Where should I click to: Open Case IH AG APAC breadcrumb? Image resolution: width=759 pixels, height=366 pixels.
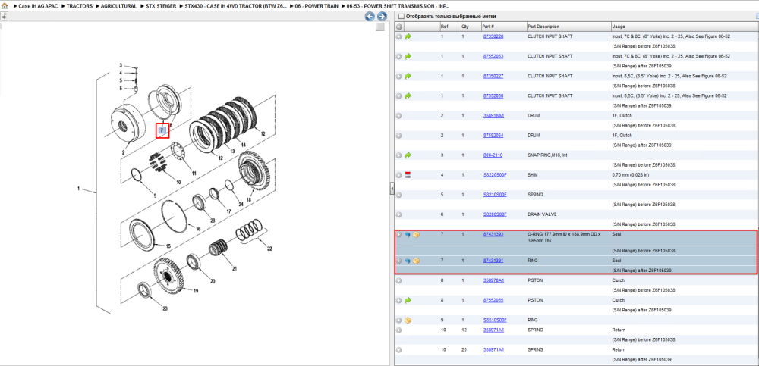tap(38, 6)
